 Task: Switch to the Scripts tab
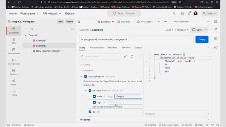pos(138,48)
